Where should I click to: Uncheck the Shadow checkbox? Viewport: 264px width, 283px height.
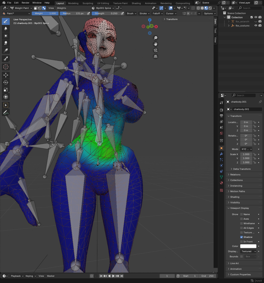[x=241, y=237]
